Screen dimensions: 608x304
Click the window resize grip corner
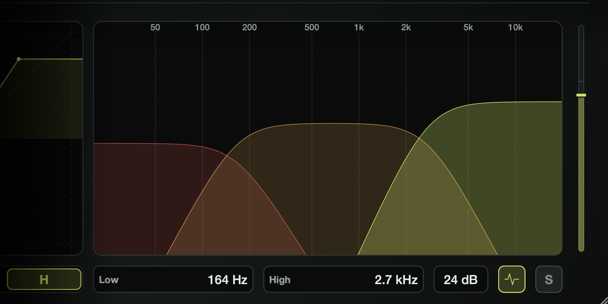click(x=604, y=300)
